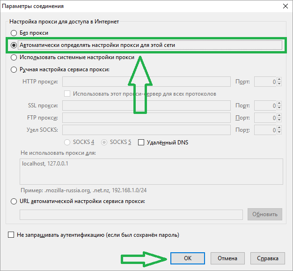Click the 'Обновить' reload button
This screenshot has width=293, height=271.
(x=265, y=214)
